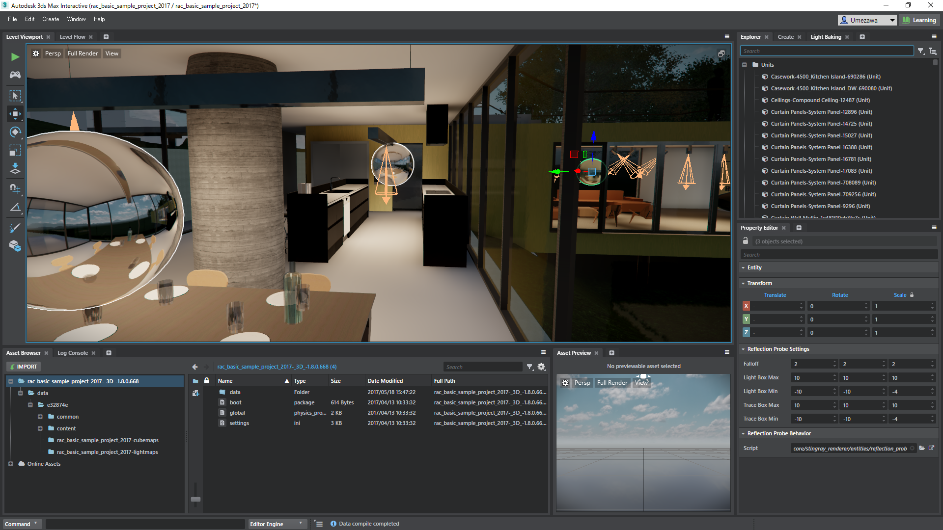
Task: Open the angle snap tool
Action: pyautogui.click(x=15, y=208)
